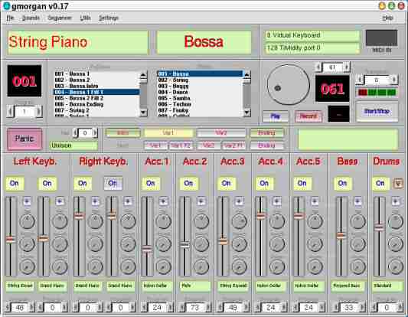Click the down arrow of the pattern list scrollbar
This screenshot has width=408, height=317.
click(x=143, y=113)
